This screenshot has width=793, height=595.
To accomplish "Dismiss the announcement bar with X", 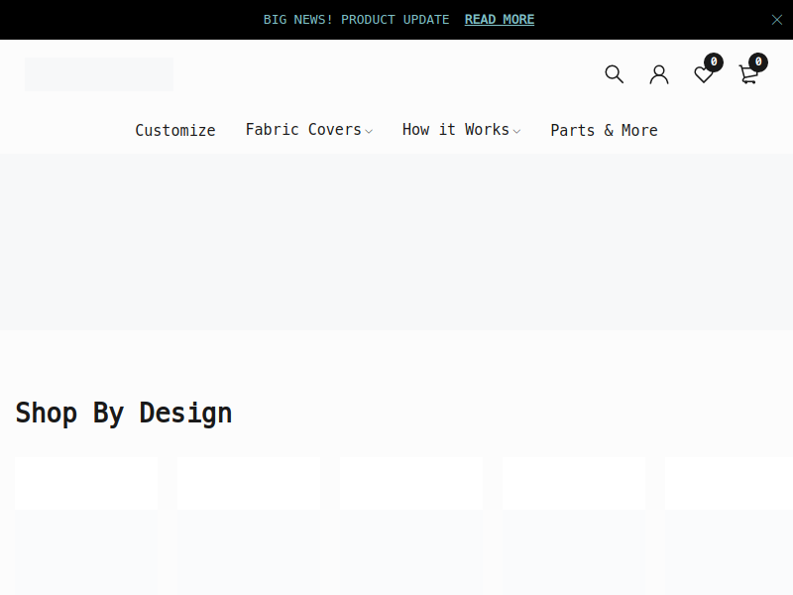I will pos(777,20).
